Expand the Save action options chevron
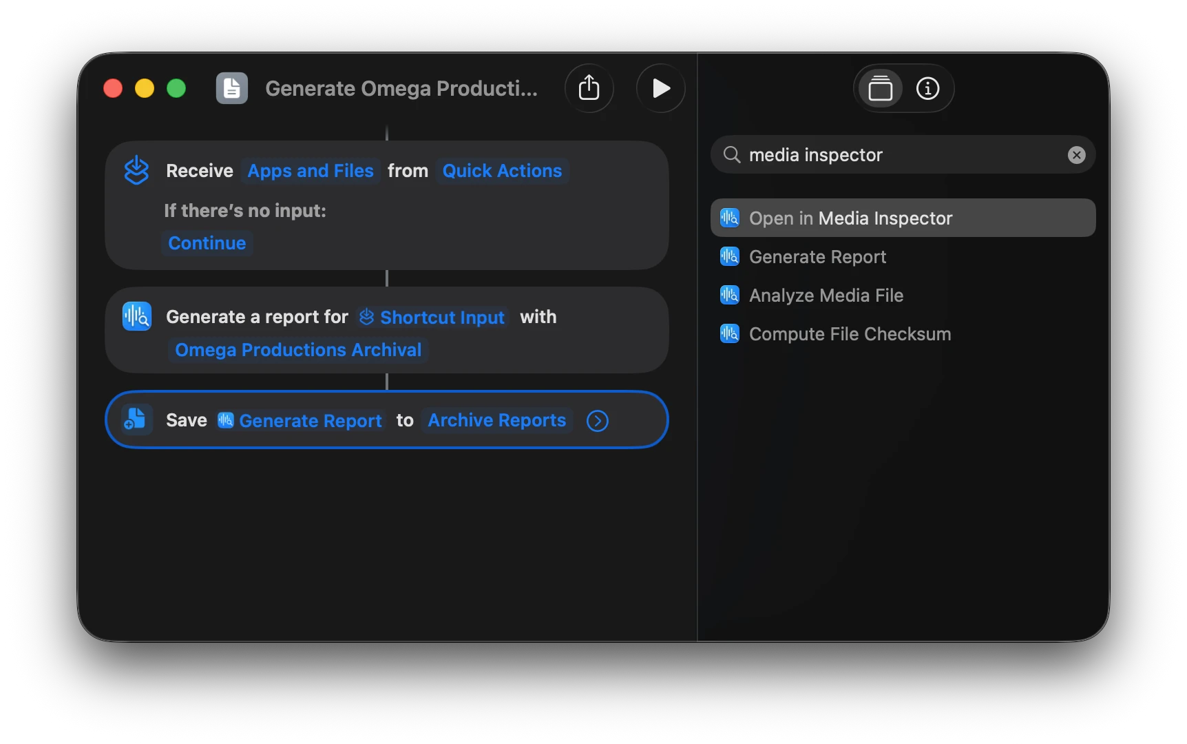The image size is (1187, 744). pyautogui.click(x=597, y=421)
